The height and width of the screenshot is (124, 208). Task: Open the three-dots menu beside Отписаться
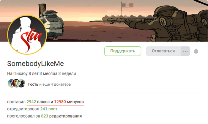[185, 51]
